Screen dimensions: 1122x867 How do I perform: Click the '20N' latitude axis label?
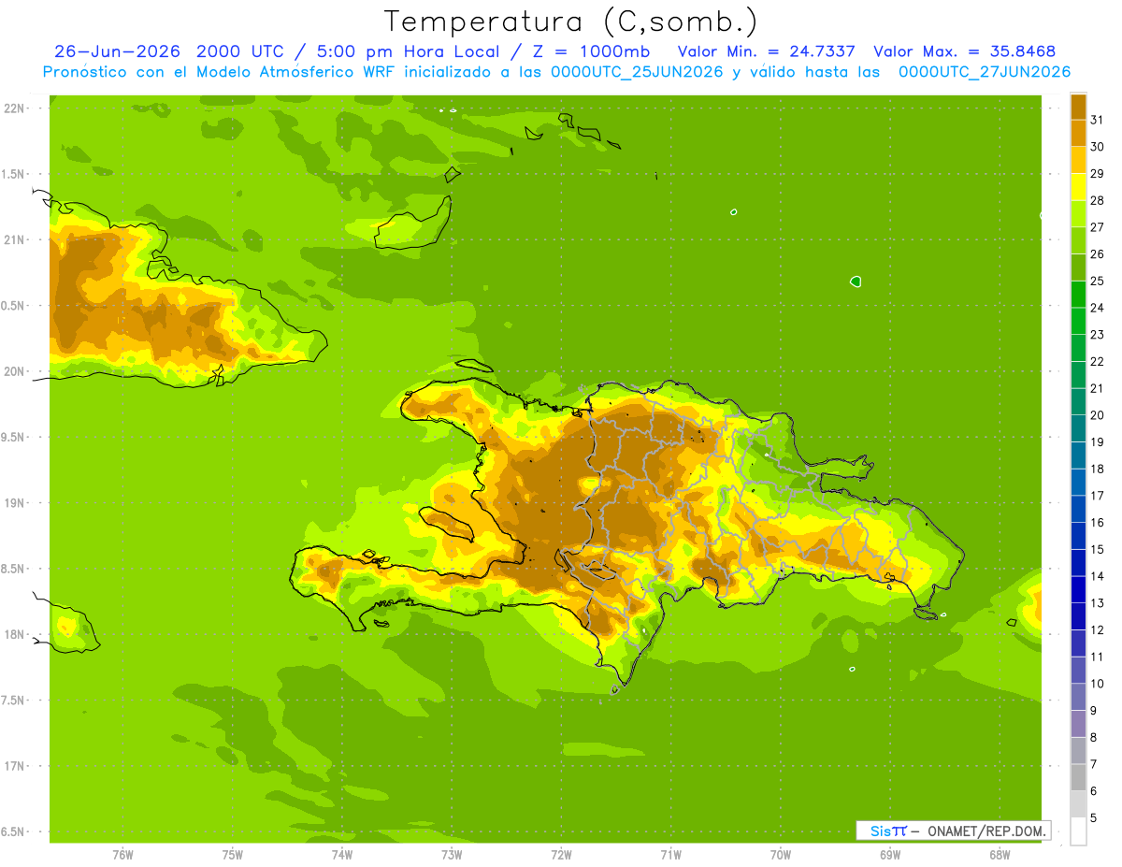(x=15, y=371)
